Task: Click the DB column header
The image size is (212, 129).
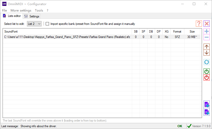Action: (151, 32)
